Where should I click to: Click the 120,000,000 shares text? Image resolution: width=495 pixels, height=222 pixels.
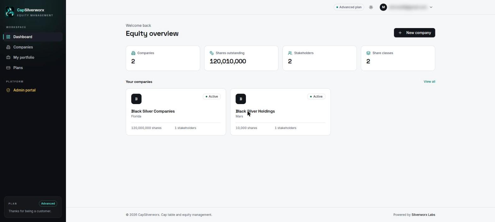[146, 128]
